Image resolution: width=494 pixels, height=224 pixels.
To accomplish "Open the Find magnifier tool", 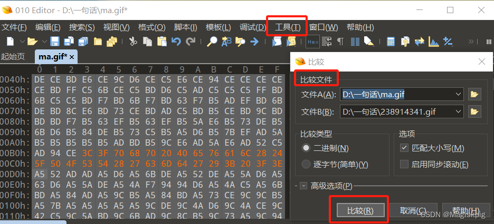I will [212, 42].
